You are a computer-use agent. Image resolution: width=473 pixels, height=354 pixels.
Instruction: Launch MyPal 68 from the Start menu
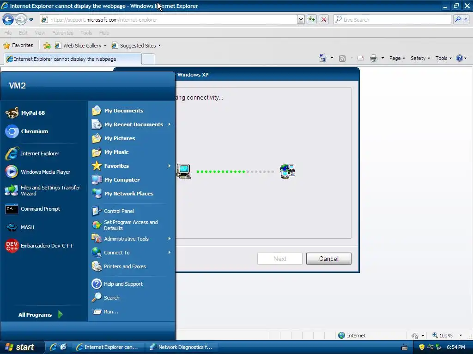pos(26,113)
